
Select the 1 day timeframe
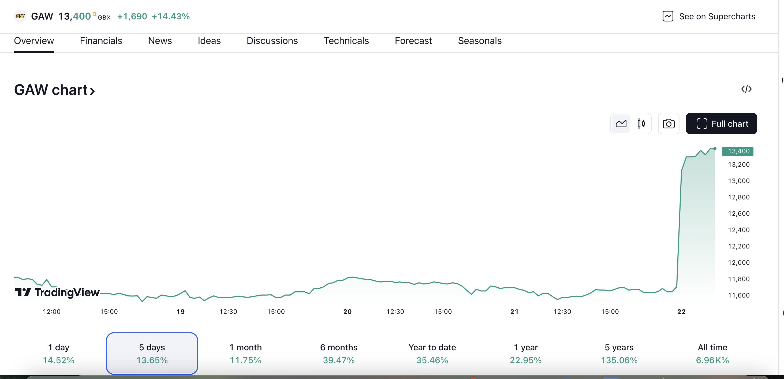pos(59,354)
